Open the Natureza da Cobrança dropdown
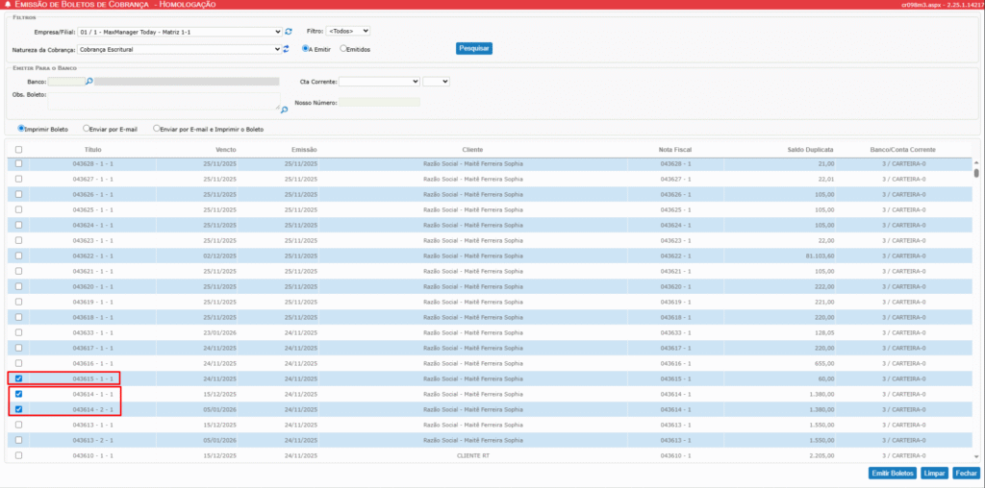The width and height of the screenshot is (985, 488). [181, 48]
